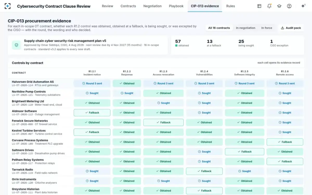The height and width of the screenshot is (195, 312).
Task: Launch the sparkle assistant icon
Action: coord(303,6)
